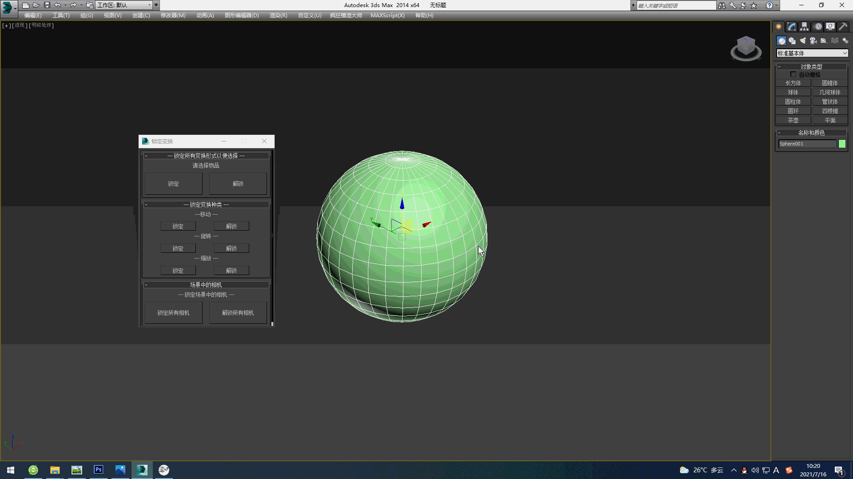Image resolution: width=853 pixels, height=479 pixels.
Task: Enable the 自动栅格 checkbox
Action: tap(793, 75)
